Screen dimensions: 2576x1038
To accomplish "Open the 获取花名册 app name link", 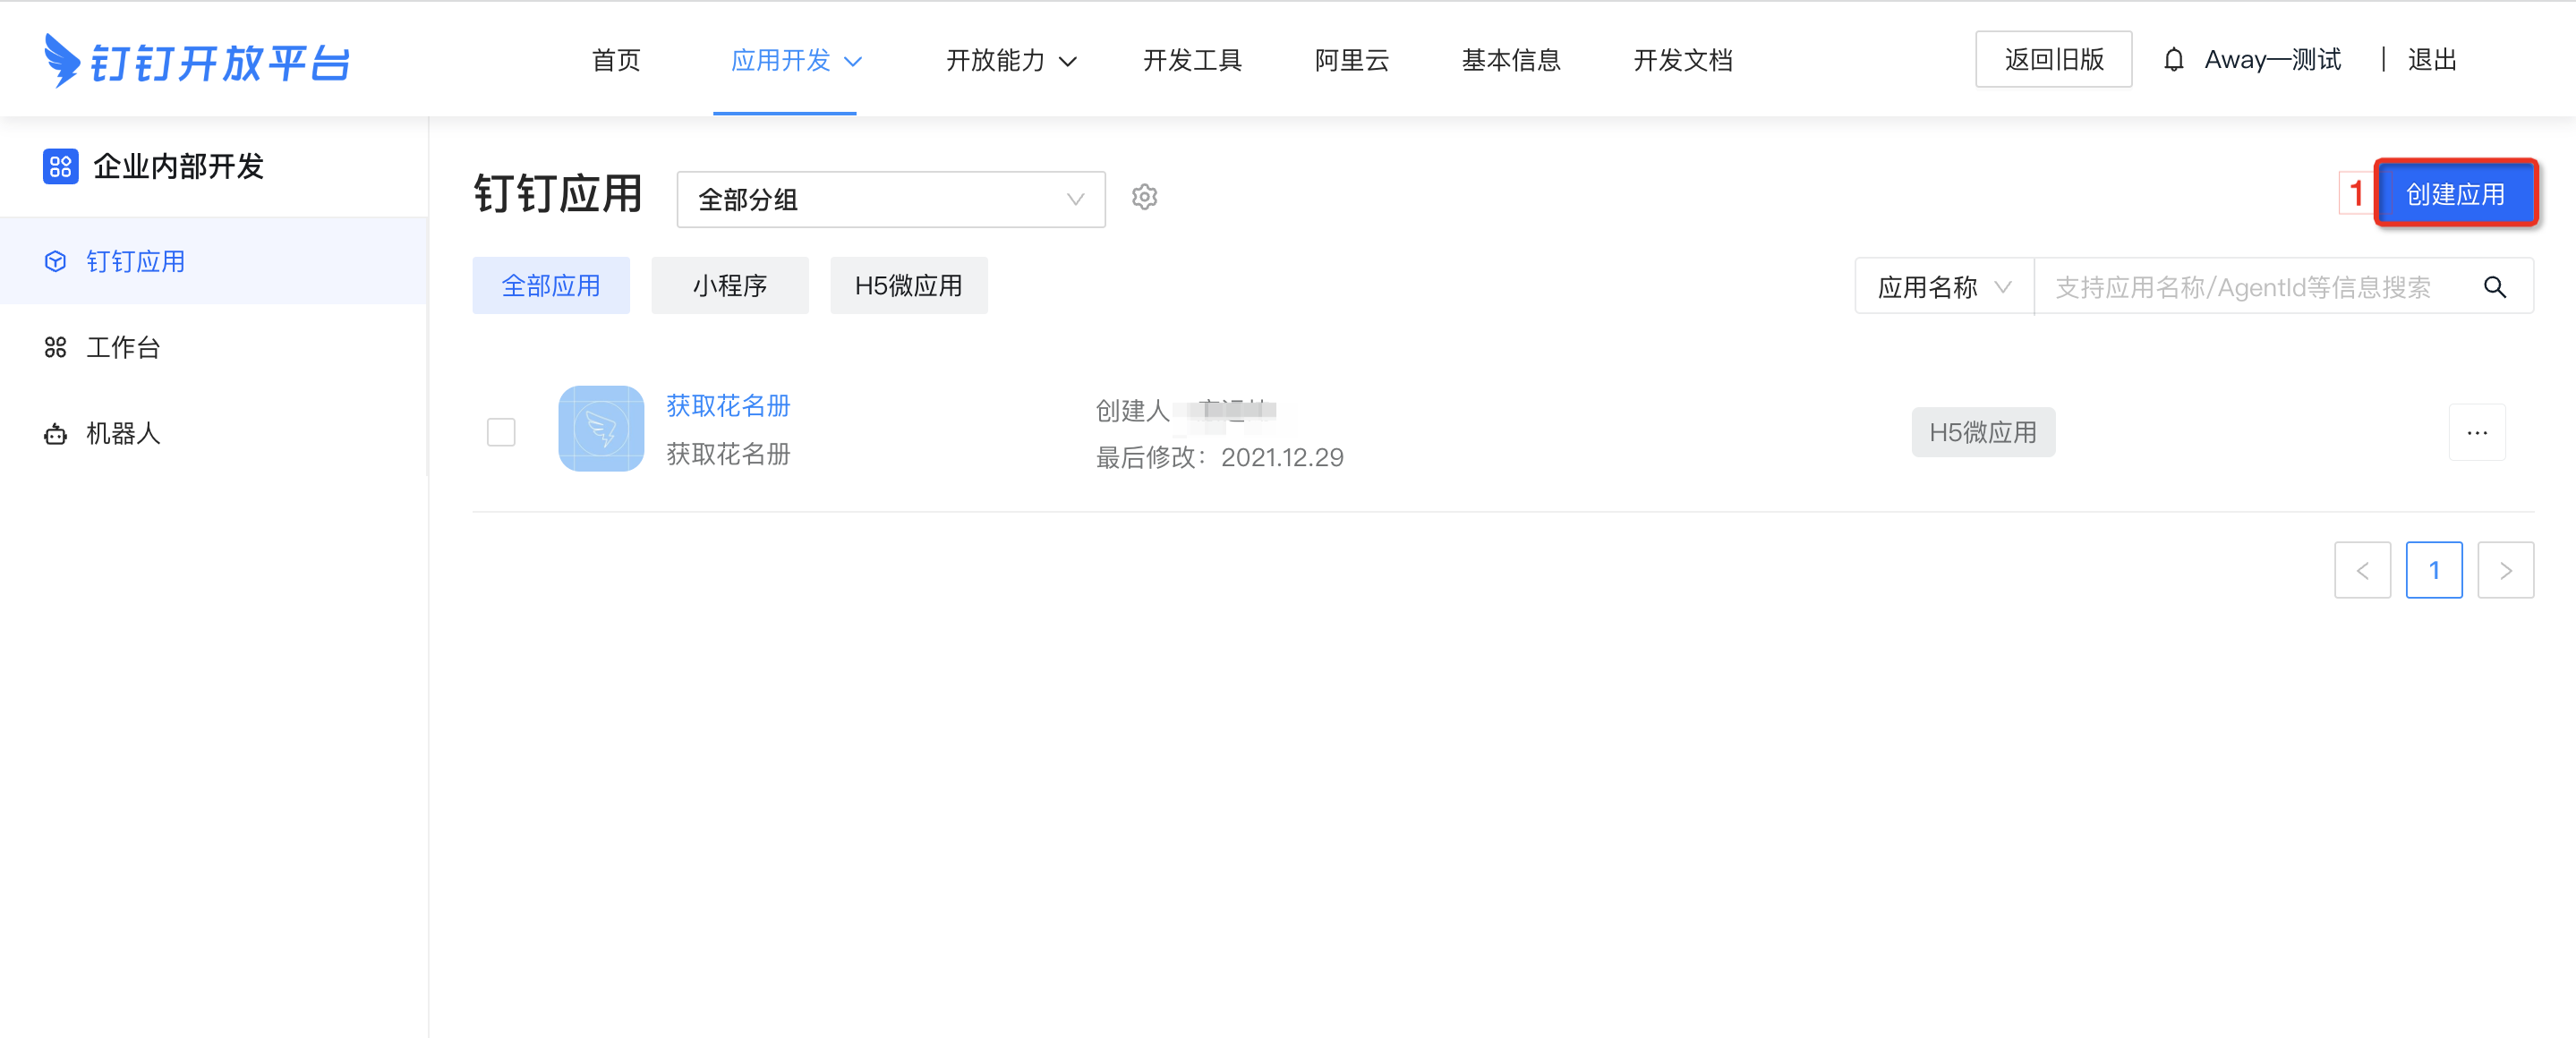I will coord(728,405).
